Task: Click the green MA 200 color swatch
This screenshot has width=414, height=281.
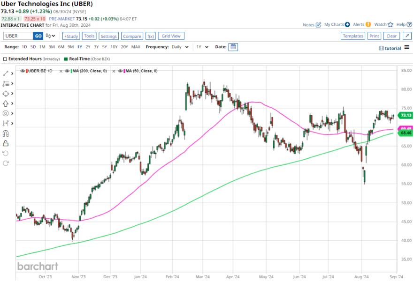Action: 71,71
